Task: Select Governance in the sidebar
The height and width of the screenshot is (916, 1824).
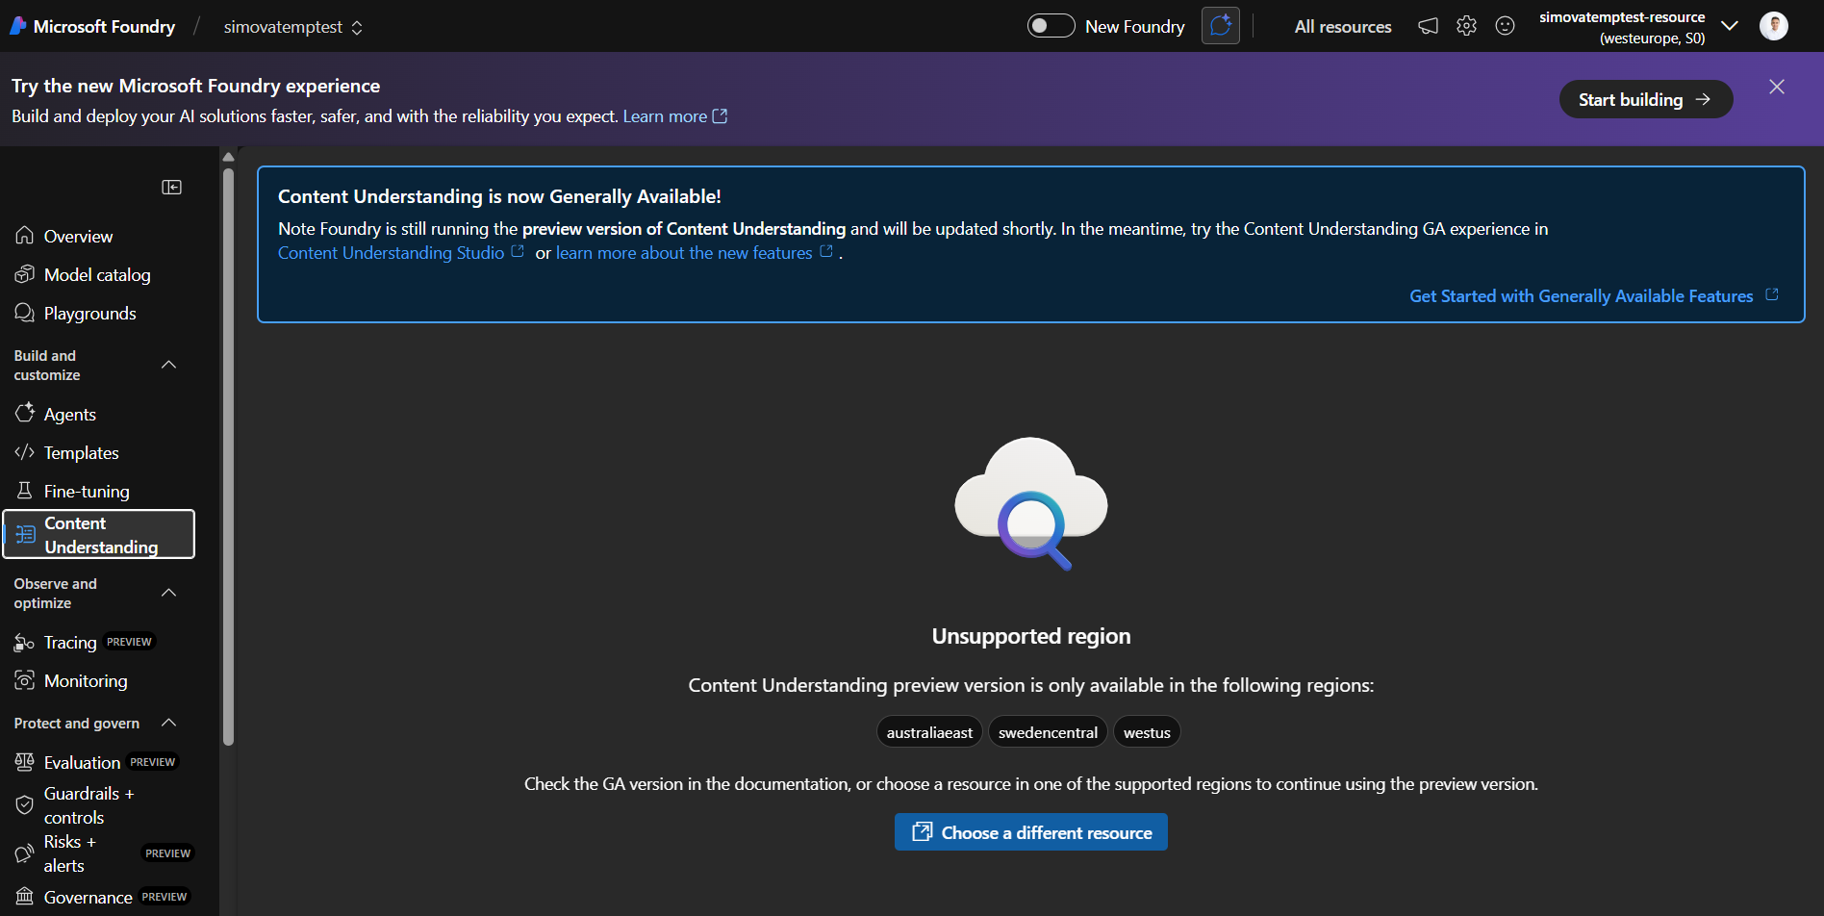Action: click(88, 897)
